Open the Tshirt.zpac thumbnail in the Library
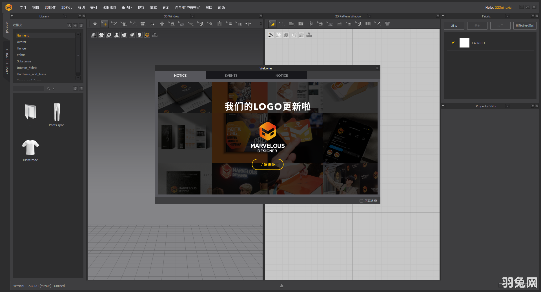 pos(30,147)
